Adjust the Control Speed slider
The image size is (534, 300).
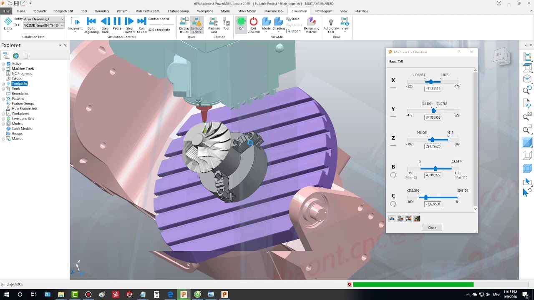pyautogui.click(x=162, y=24)
